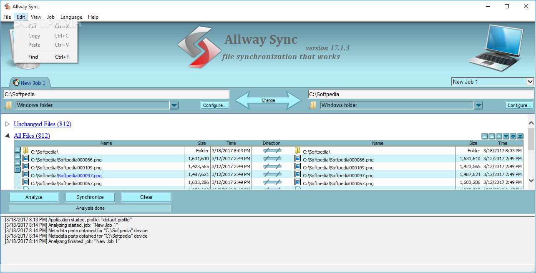Expand the Unchanged Files section triangle
Image resolution: width=536 pixels, height=273 pixels.
[8, 124]
